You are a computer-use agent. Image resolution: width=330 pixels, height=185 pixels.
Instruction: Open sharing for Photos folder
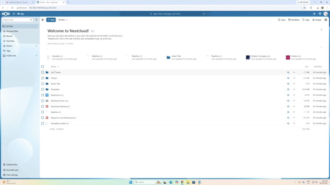pyautogui.click(x=288, y=78)
